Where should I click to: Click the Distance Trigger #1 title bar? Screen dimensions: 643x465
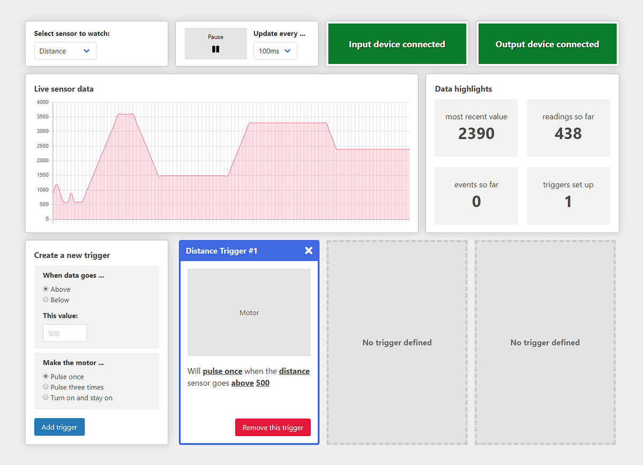tap(230, 250)
